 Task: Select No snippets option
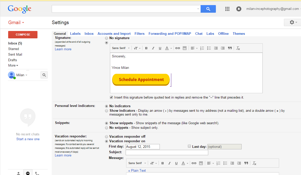click(106, 128)
